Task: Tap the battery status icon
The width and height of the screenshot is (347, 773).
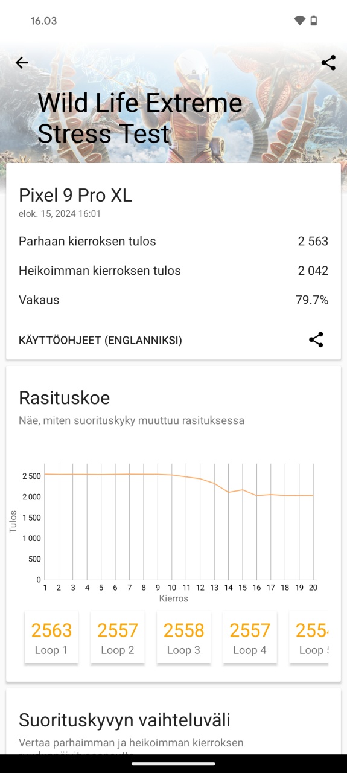Action: click(313, 21)
